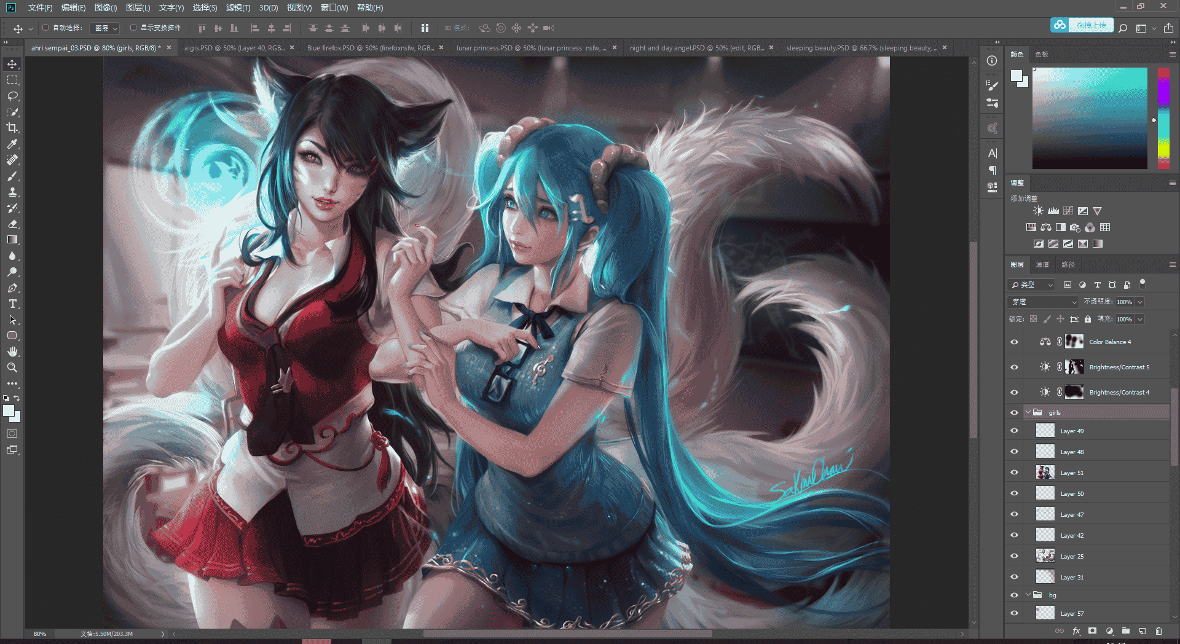Switch to the 通道 panel tab
This screenshot has width=1180, height=644.
[x=1042, y=264]
